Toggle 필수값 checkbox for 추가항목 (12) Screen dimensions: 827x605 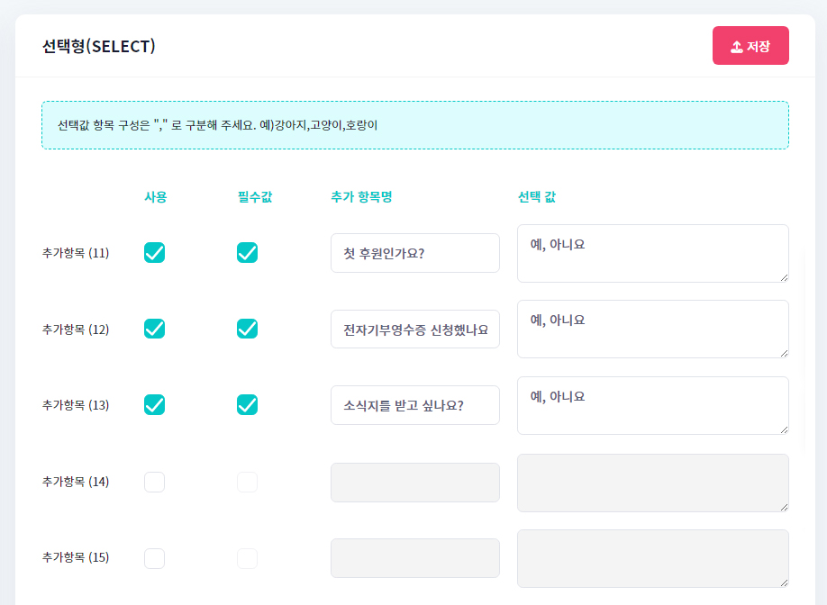point(248,329)
